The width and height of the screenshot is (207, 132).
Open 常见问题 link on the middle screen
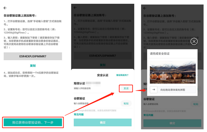[79, 114]
